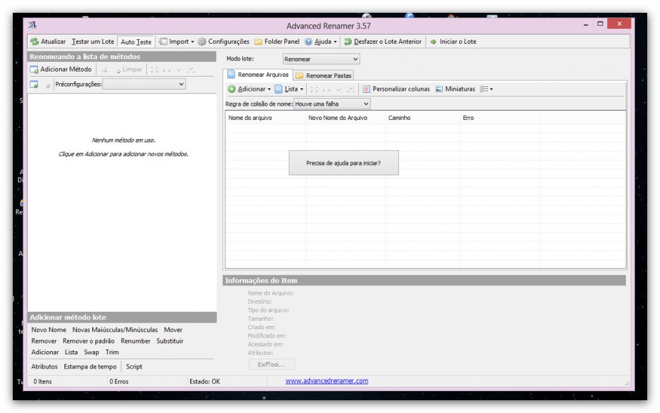This screenshot has width=660, height=413.
Task: Add the Substituir method
Action: point(170,341)
